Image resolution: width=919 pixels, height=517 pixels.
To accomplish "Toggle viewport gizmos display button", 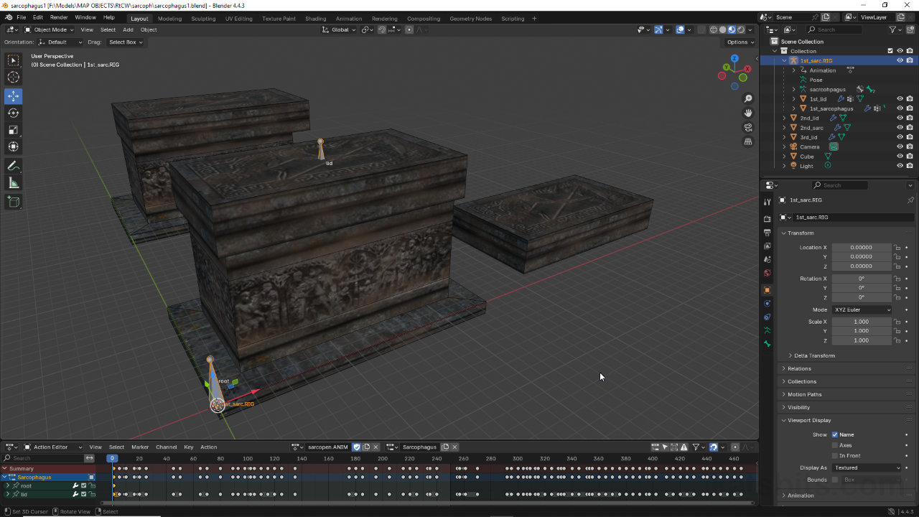I will coord(658,29).
